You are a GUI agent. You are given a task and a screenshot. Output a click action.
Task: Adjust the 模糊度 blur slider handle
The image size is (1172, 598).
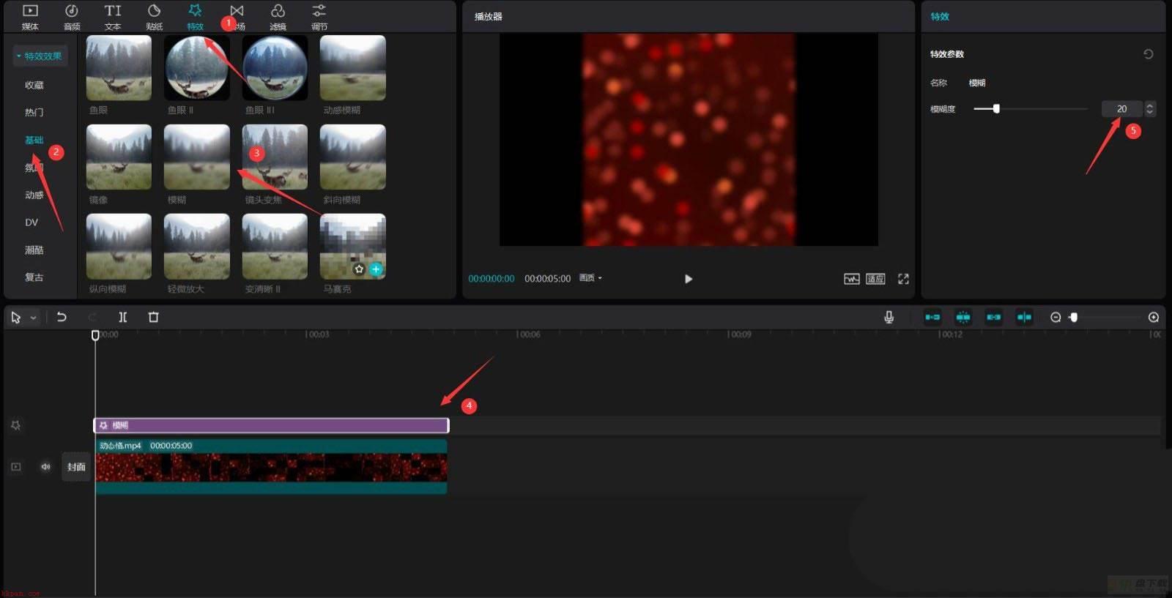996,108
